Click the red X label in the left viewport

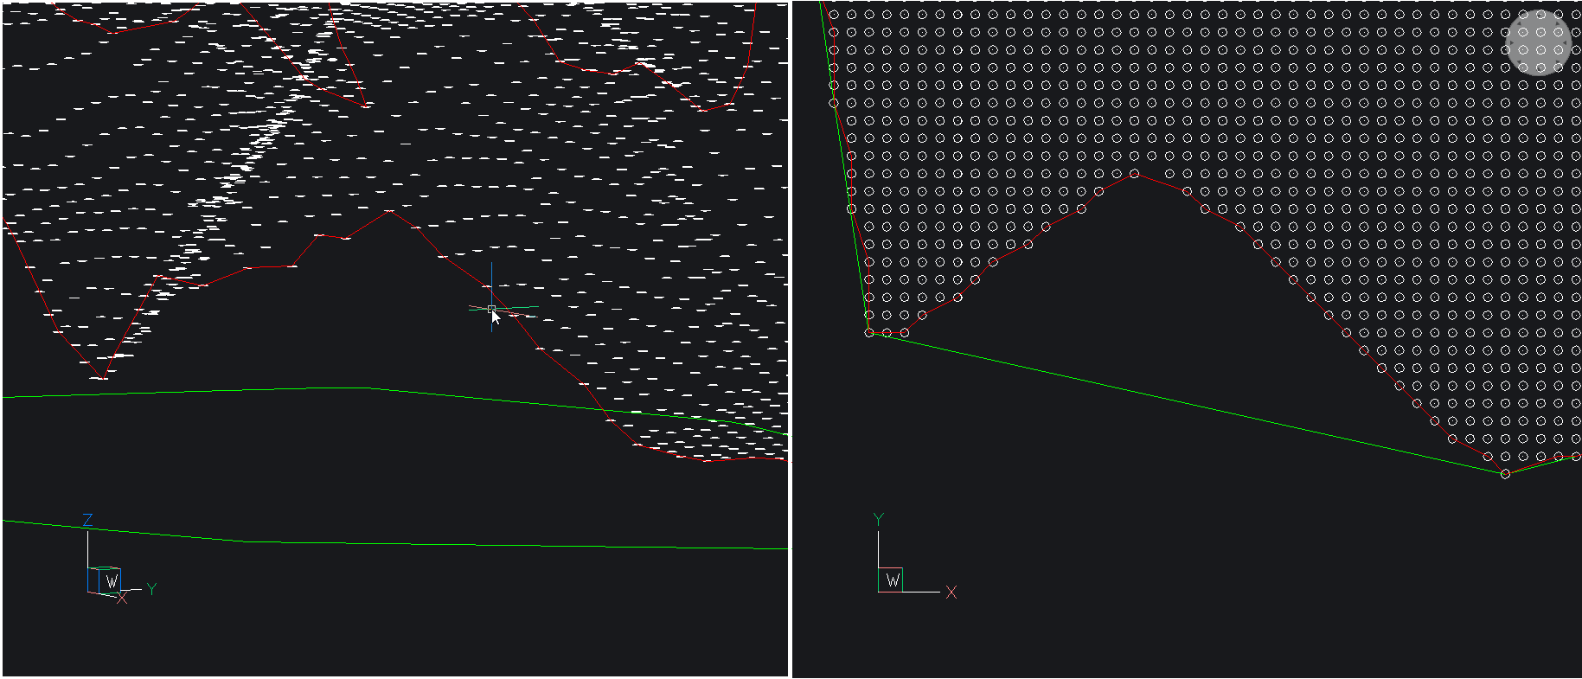pyautogui.click(x=122, y=598)
